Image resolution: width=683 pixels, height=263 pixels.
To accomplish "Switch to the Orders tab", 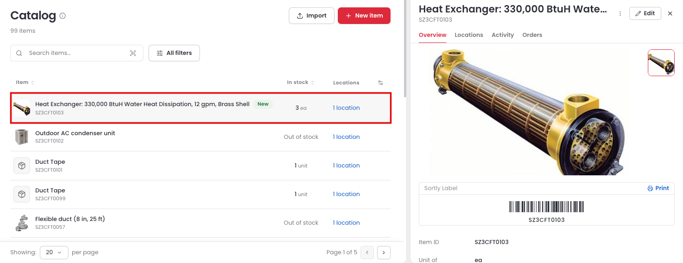I will [x=532, y=35].
